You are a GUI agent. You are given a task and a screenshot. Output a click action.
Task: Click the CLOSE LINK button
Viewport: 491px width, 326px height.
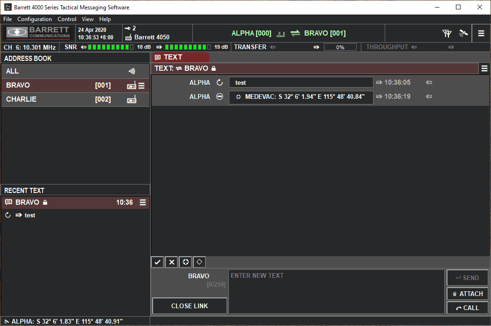[x=190, y=306]
